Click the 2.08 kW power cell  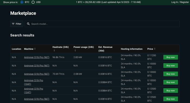pos(78,74)
